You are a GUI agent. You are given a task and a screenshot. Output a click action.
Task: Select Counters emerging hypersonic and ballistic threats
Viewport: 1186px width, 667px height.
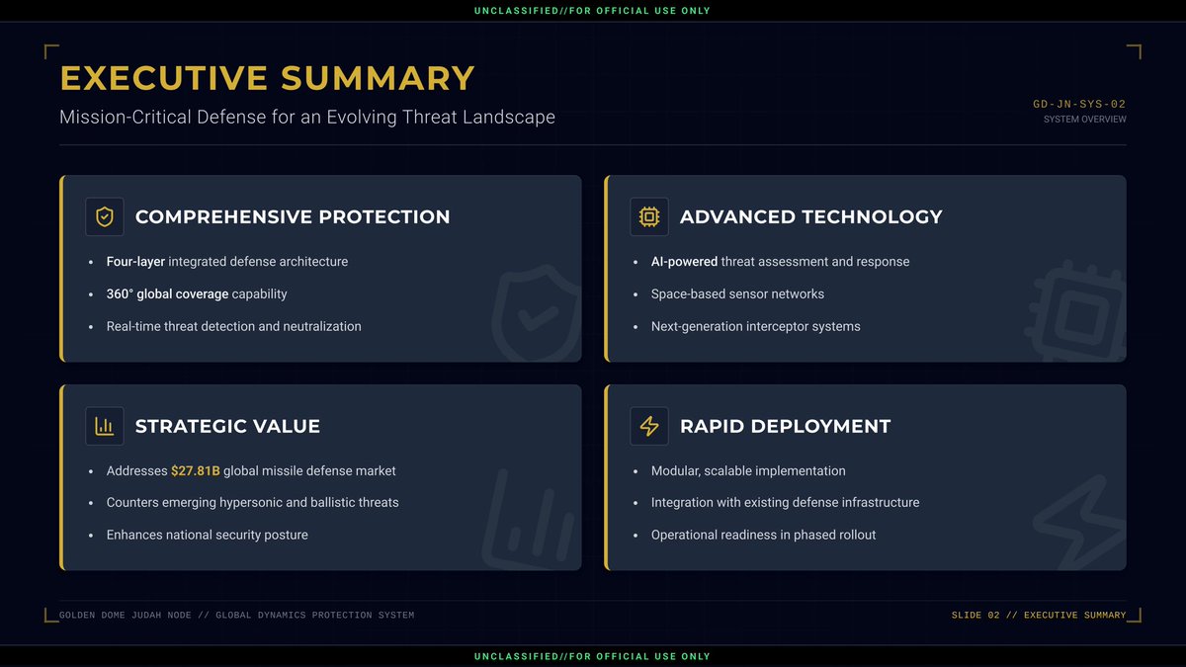pos(253,502)
